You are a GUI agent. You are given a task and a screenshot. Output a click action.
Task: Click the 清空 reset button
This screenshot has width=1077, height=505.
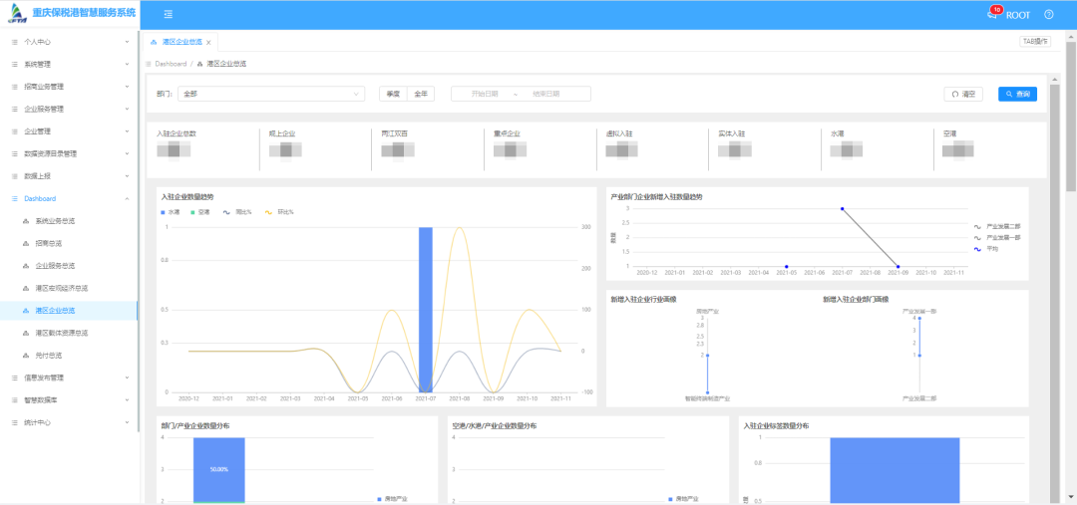[x=963, y=94]
